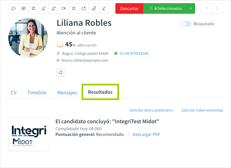231x168 pixels.
Task: Click the video camera interview icon
Action: tap(63, 8)
